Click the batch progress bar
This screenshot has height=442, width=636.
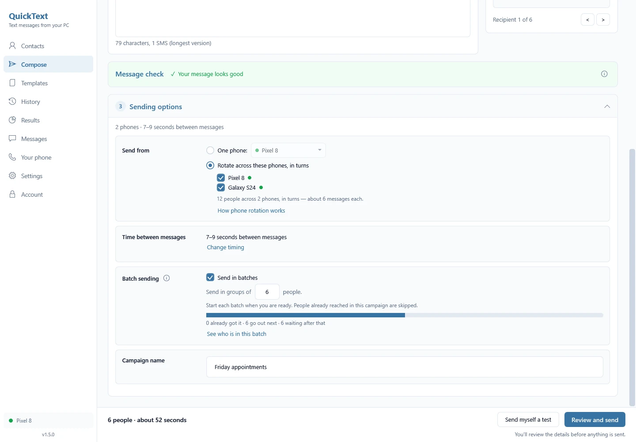pos(405,315)
